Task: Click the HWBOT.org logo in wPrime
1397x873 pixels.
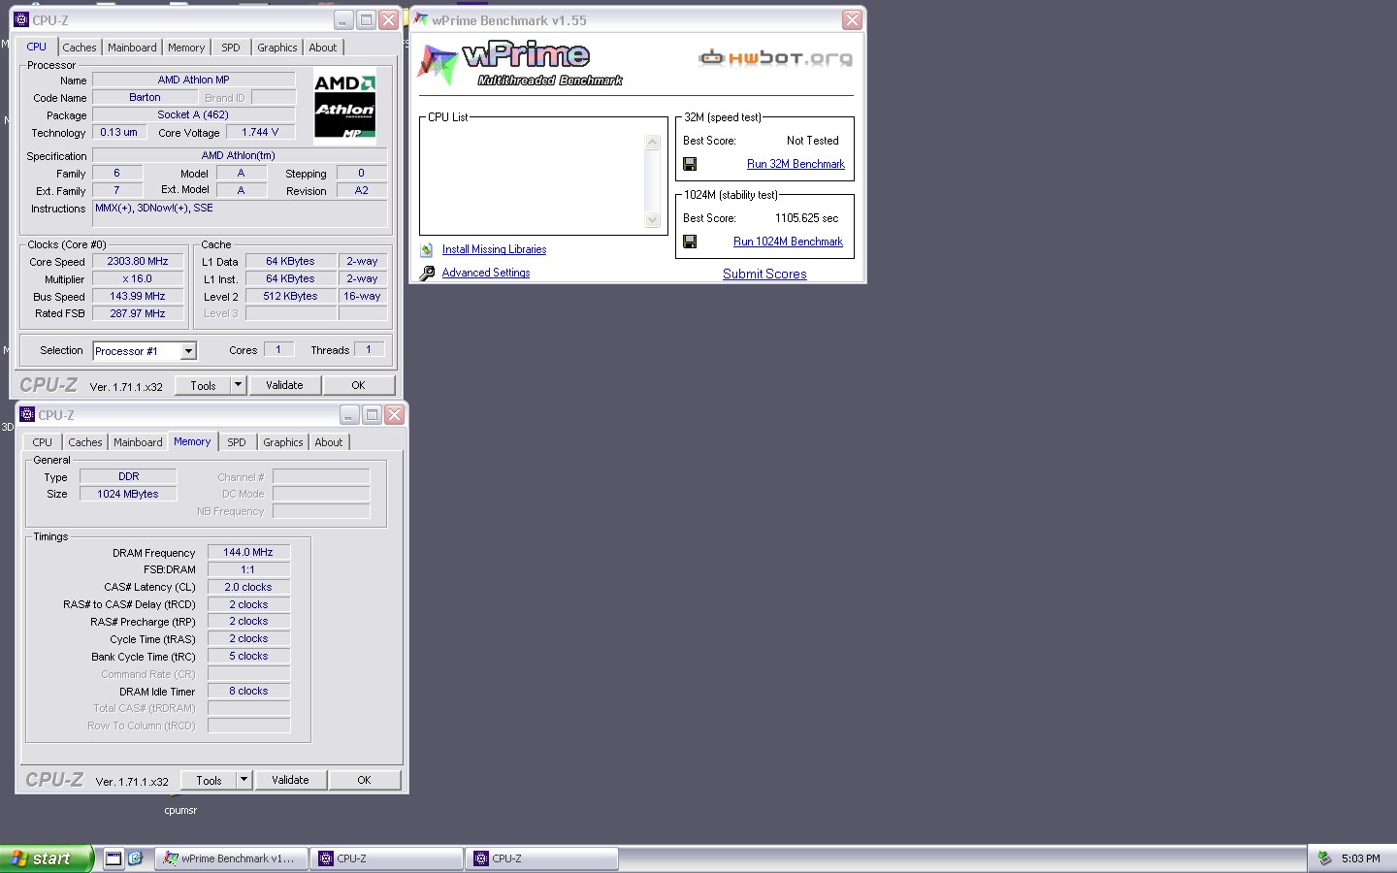Action: pyautogui.click(x=776, y=58)
